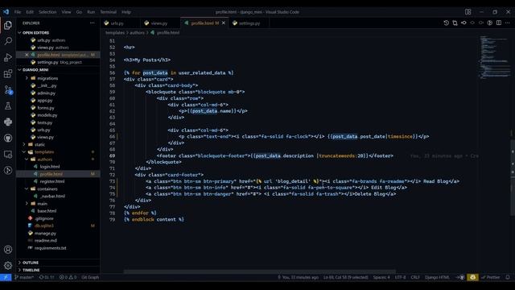Open the GitHub icon in activity bar
Image resolution: width=515 pixels, height=290 pixels.
[x=8, y=138]
